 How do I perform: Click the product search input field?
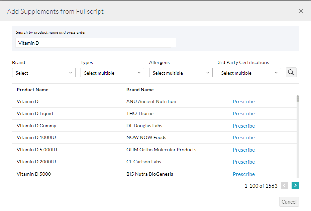click(95, 43)
